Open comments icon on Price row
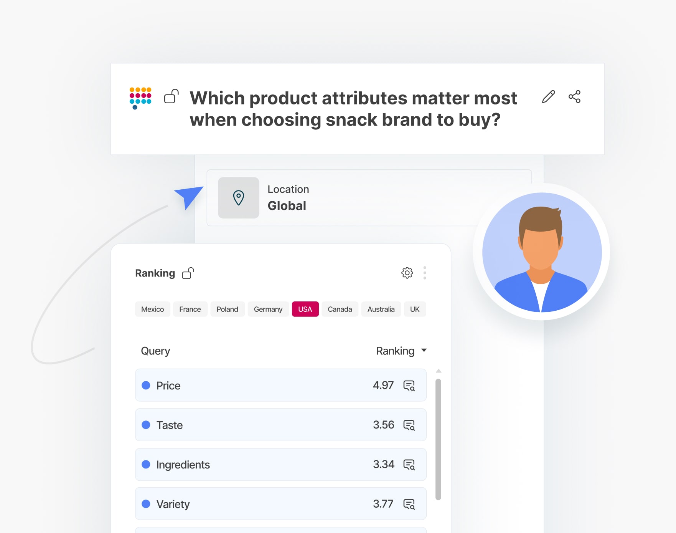This screenshot has width=676, height=533. click(409, 386)
